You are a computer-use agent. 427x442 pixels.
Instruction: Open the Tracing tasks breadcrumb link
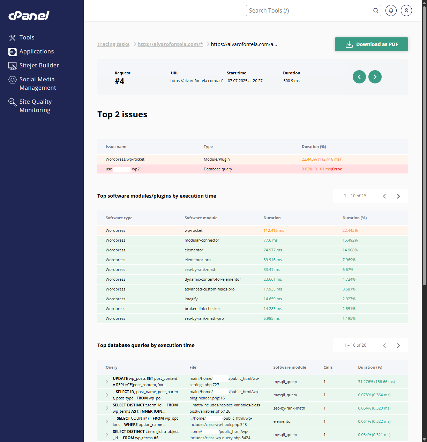113,44
